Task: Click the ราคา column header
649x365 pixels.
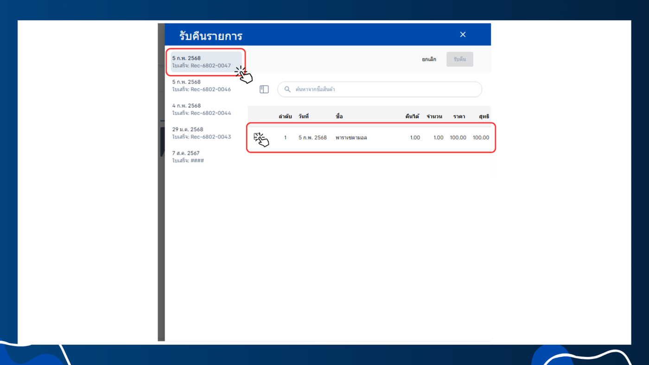Action: 460,116
